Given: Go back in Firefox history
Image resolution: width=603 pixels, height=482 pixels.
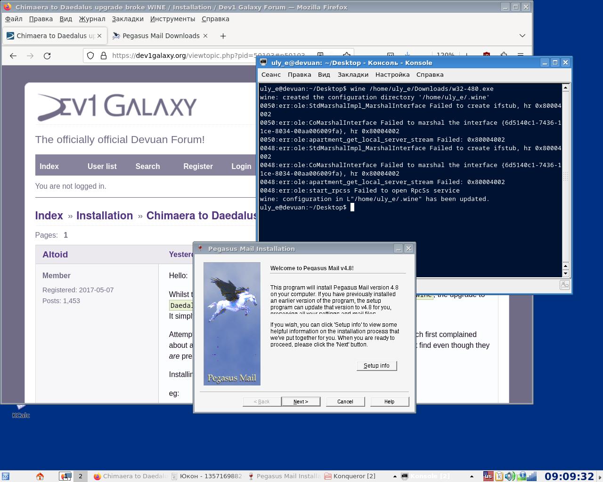Looking at the screenshot, I should 13,56.
